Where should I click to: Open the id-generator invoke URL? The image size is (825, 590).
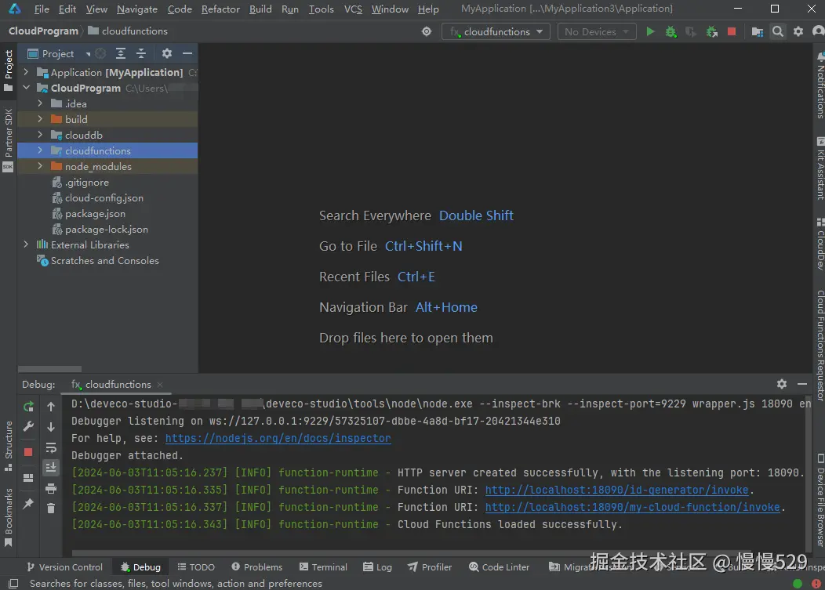point(616,490)
